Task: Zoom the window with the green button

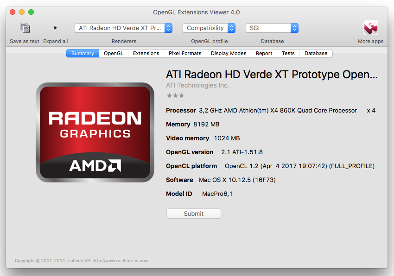Action: [x=31, y=12]
